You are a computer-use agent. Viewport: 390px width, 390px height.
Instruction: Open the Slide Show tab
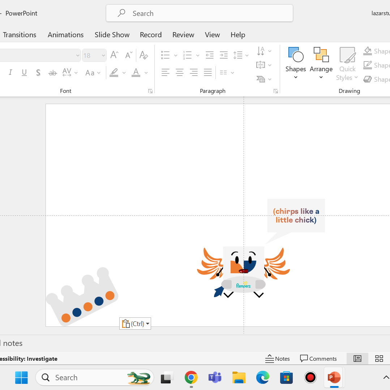coord(112,35)
